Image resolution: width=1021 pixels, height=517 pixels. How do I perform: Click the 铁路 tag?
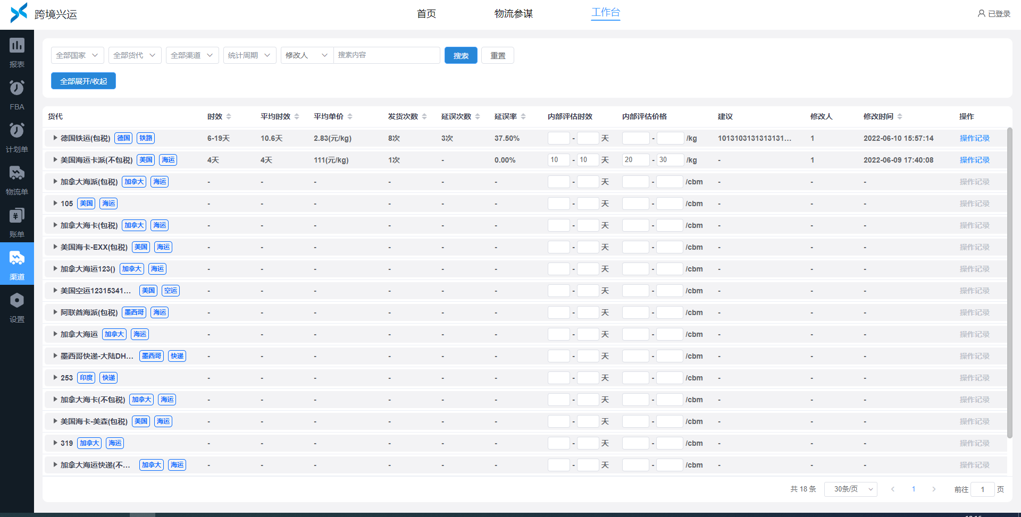point(146,138)
